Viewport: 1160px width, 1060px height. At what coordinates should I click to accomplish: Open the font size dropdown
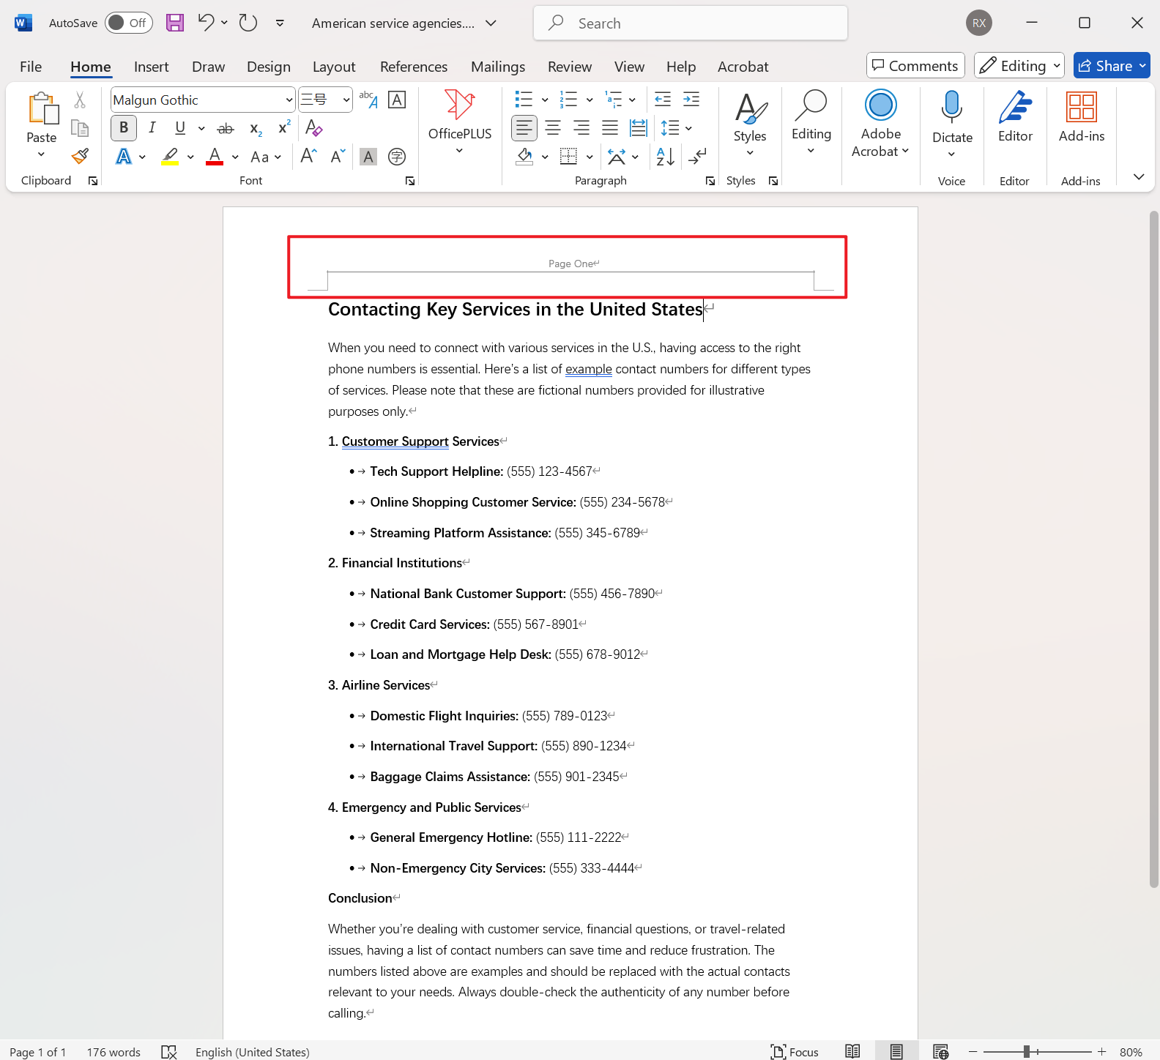click(x=346, y=100)
